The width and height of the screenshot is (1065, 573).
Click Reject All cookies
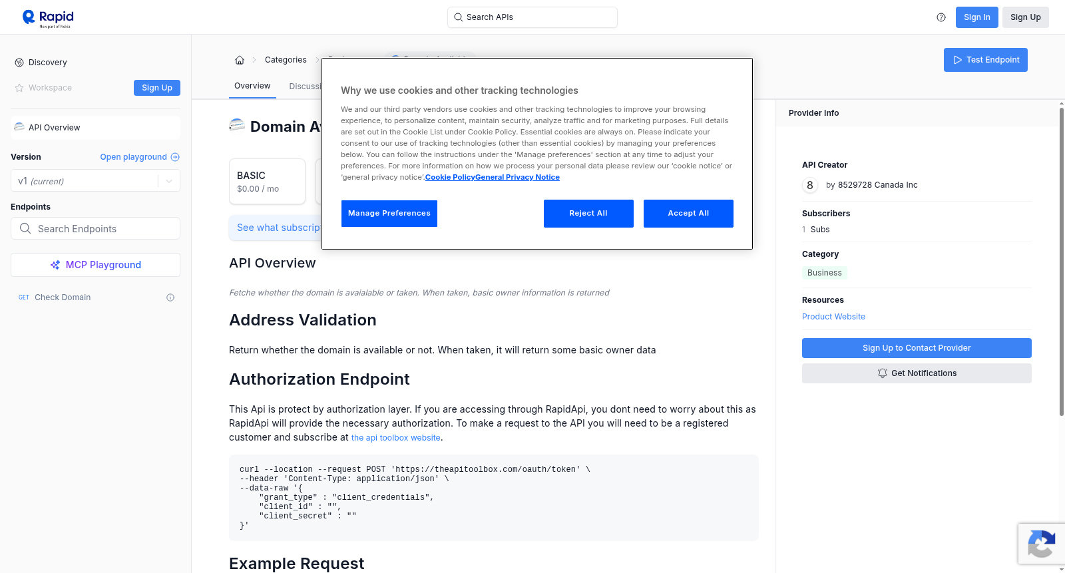(x=588, y=214)
